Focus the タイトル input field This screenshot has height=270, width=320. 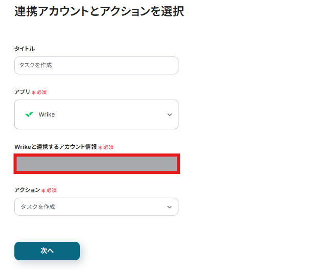[96, 65]
